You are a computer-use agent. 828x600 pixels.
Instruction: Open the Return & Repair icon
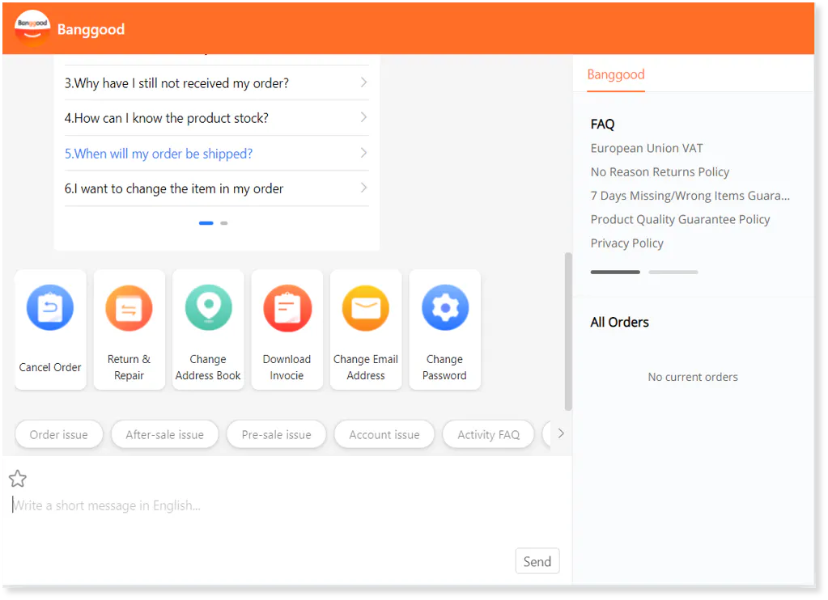[x=129, y=307]
